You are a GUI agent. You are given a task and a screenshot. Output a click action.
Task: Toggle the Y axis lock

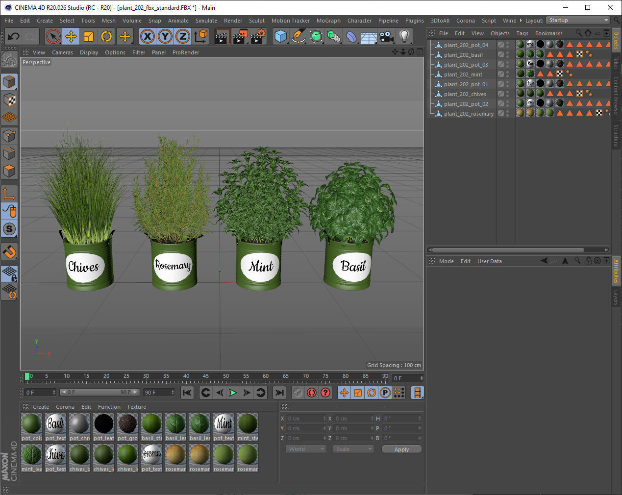pyautogui.click(x=165, y=36)
